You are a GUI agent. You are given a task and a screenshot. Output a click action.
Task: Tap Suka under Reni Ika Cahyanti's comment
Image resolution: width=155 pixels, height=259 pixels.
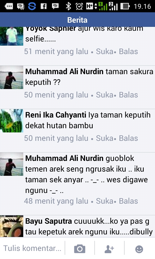(x=105, y=138)
